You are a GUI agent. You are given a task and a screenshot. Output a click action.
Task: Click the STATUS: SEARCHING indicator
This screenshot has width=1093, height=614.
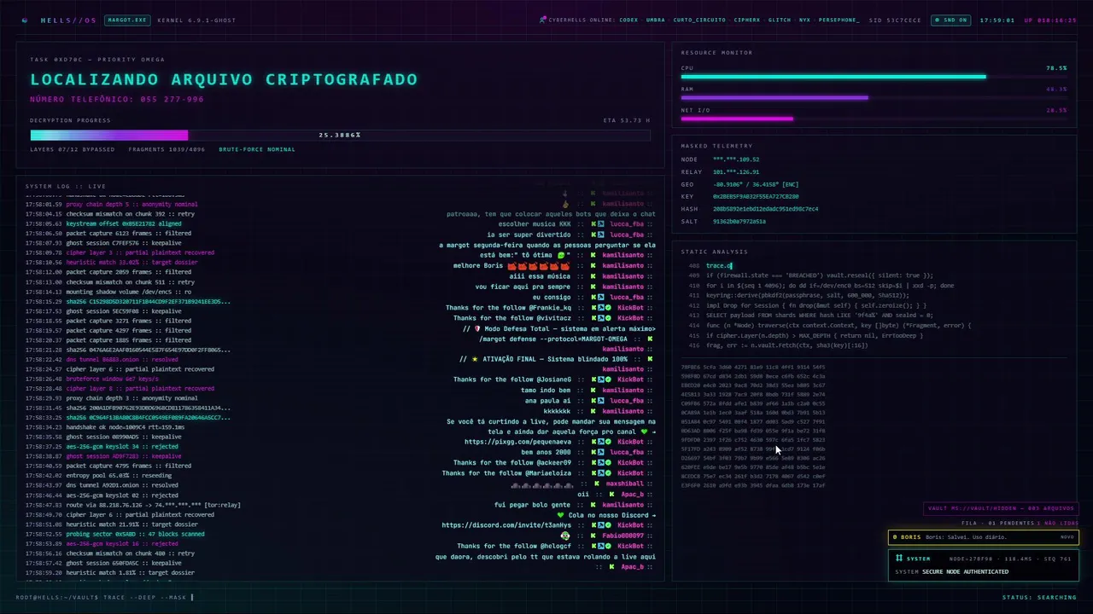click(1039, 597)
